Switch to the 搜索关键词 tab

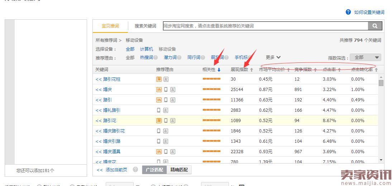tap(145, 26)
